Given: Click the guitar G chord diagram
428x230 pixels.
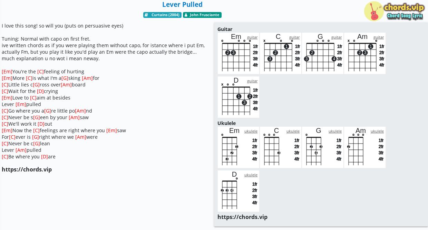Looking at the screenshot, I should 323,53.
